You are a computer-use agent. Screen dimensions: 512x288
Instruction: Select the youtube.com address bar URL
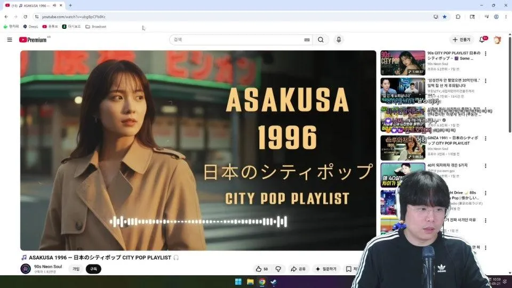click(74, 17)
